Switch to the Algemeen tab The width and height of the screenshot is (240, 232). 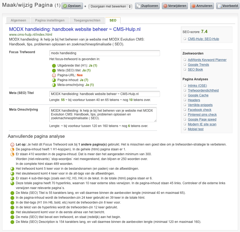point(19,20)
